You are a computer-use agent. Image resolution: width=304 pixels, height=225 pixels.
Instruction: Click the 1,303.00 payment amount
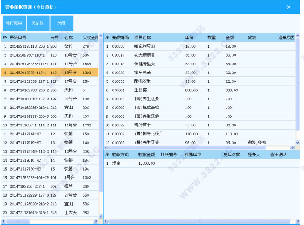click(x=147, y=163)
